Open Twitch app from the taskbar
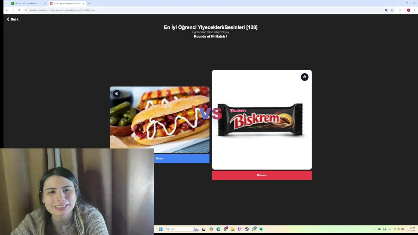This screenshot has height=235, width=418. 240,229
